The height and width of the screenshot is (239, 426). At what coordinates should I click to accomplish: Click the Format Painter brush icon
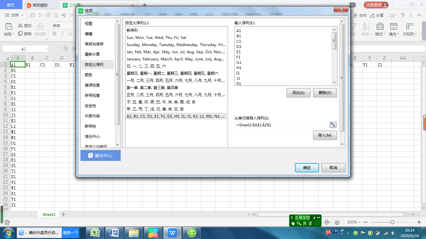[x=40, y=26]
